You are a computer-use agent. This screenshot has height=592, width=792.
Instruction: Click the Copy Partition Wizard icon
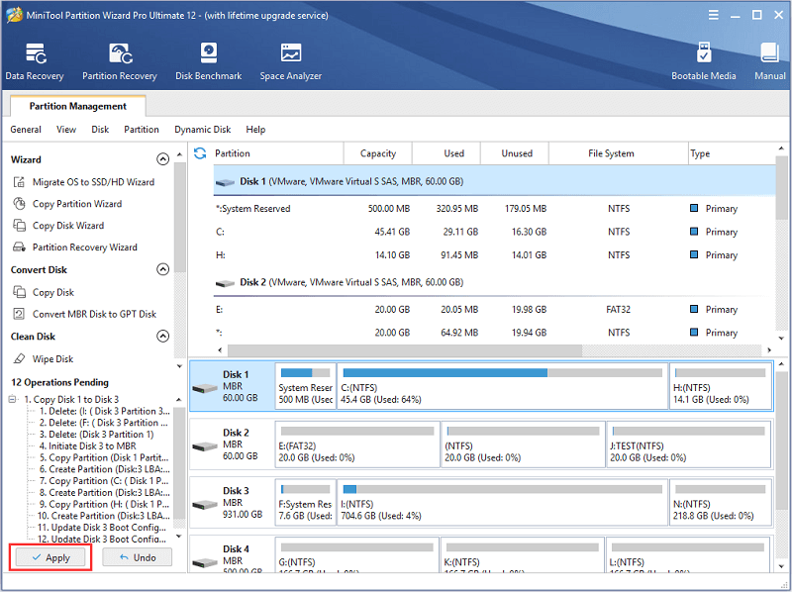(19, 204)
